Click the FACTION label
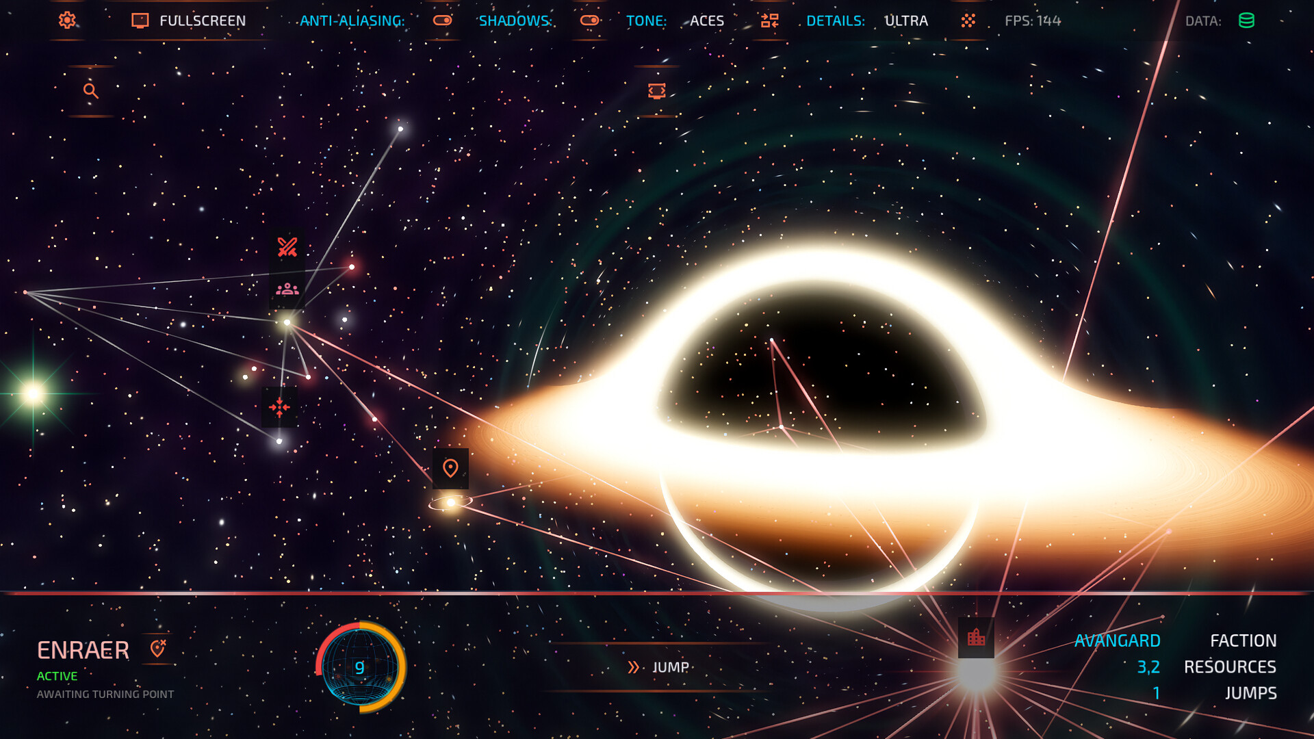Screen dimensions: 1314x739 click(1243, 641)
